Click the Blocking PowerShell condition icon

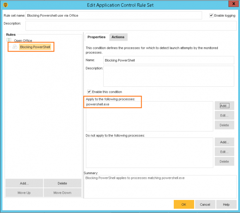pos(15,47)
